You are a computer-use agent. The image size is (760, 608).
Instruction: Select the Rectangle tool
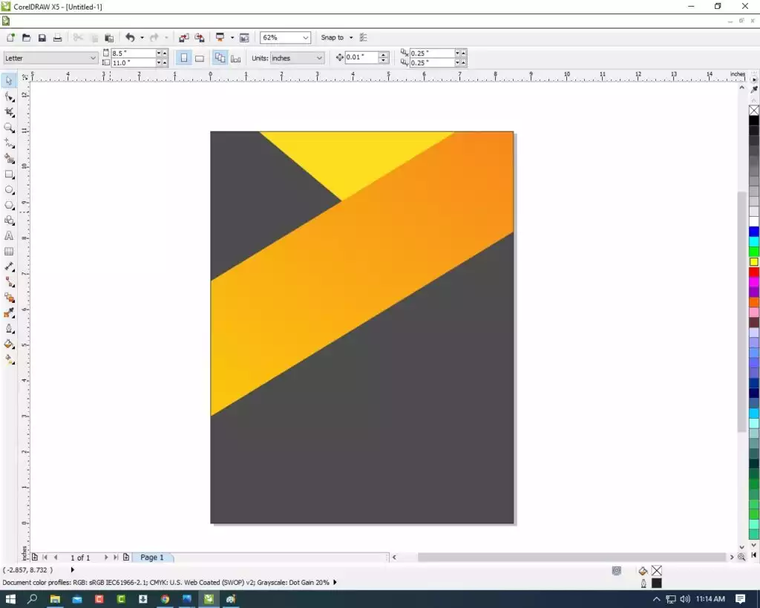pyautogui.click(x=9, y=174)
